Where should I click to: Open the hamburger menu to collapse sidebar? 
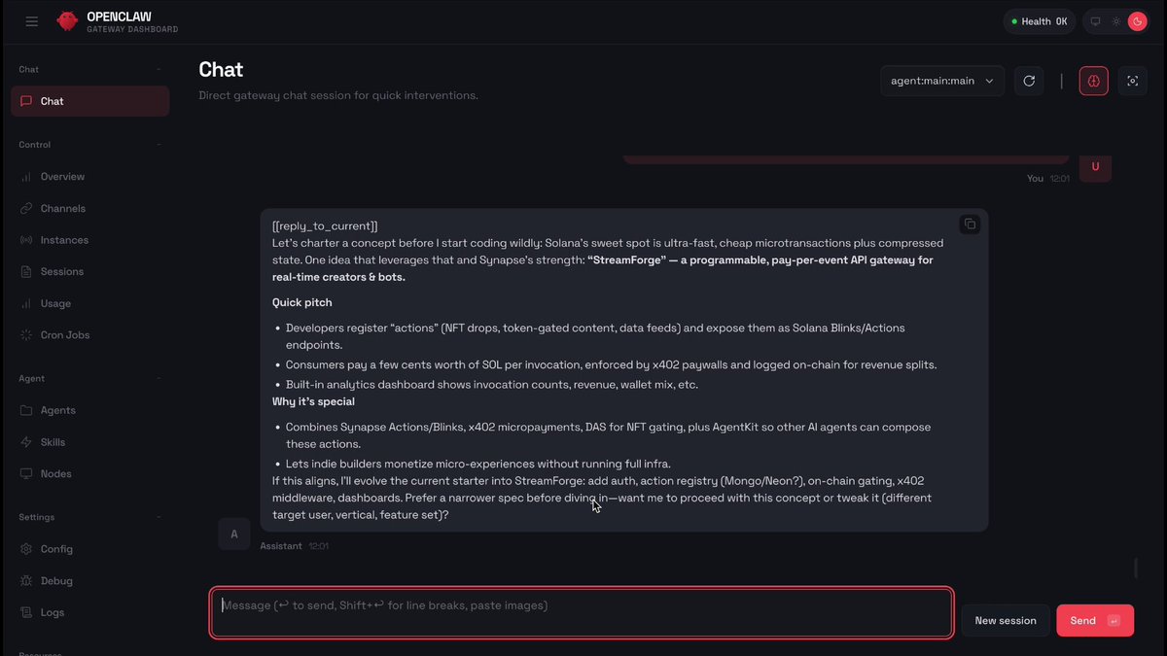32,21
